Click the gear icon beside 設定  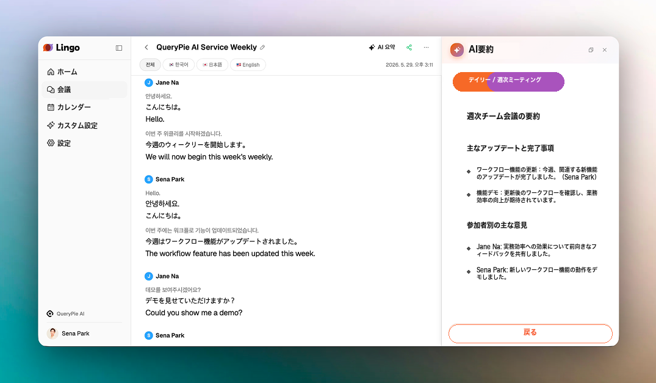pos(51,143)
